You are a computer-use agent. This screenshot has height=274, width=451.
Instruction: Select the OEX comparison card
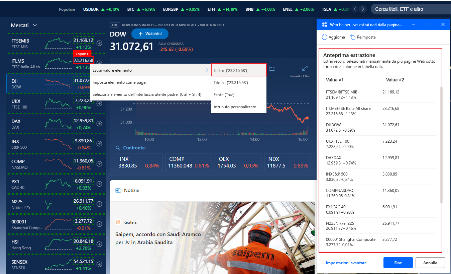238,162
